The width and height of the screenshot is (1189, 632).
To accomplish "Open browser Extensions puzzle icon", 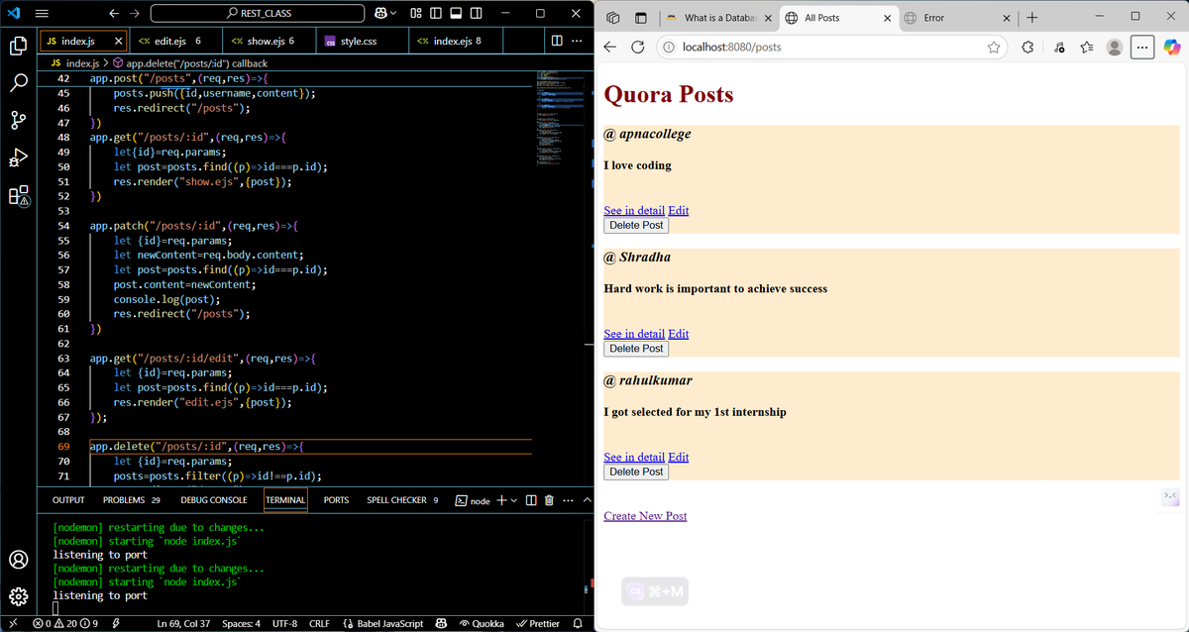I will pos(1027,48).
